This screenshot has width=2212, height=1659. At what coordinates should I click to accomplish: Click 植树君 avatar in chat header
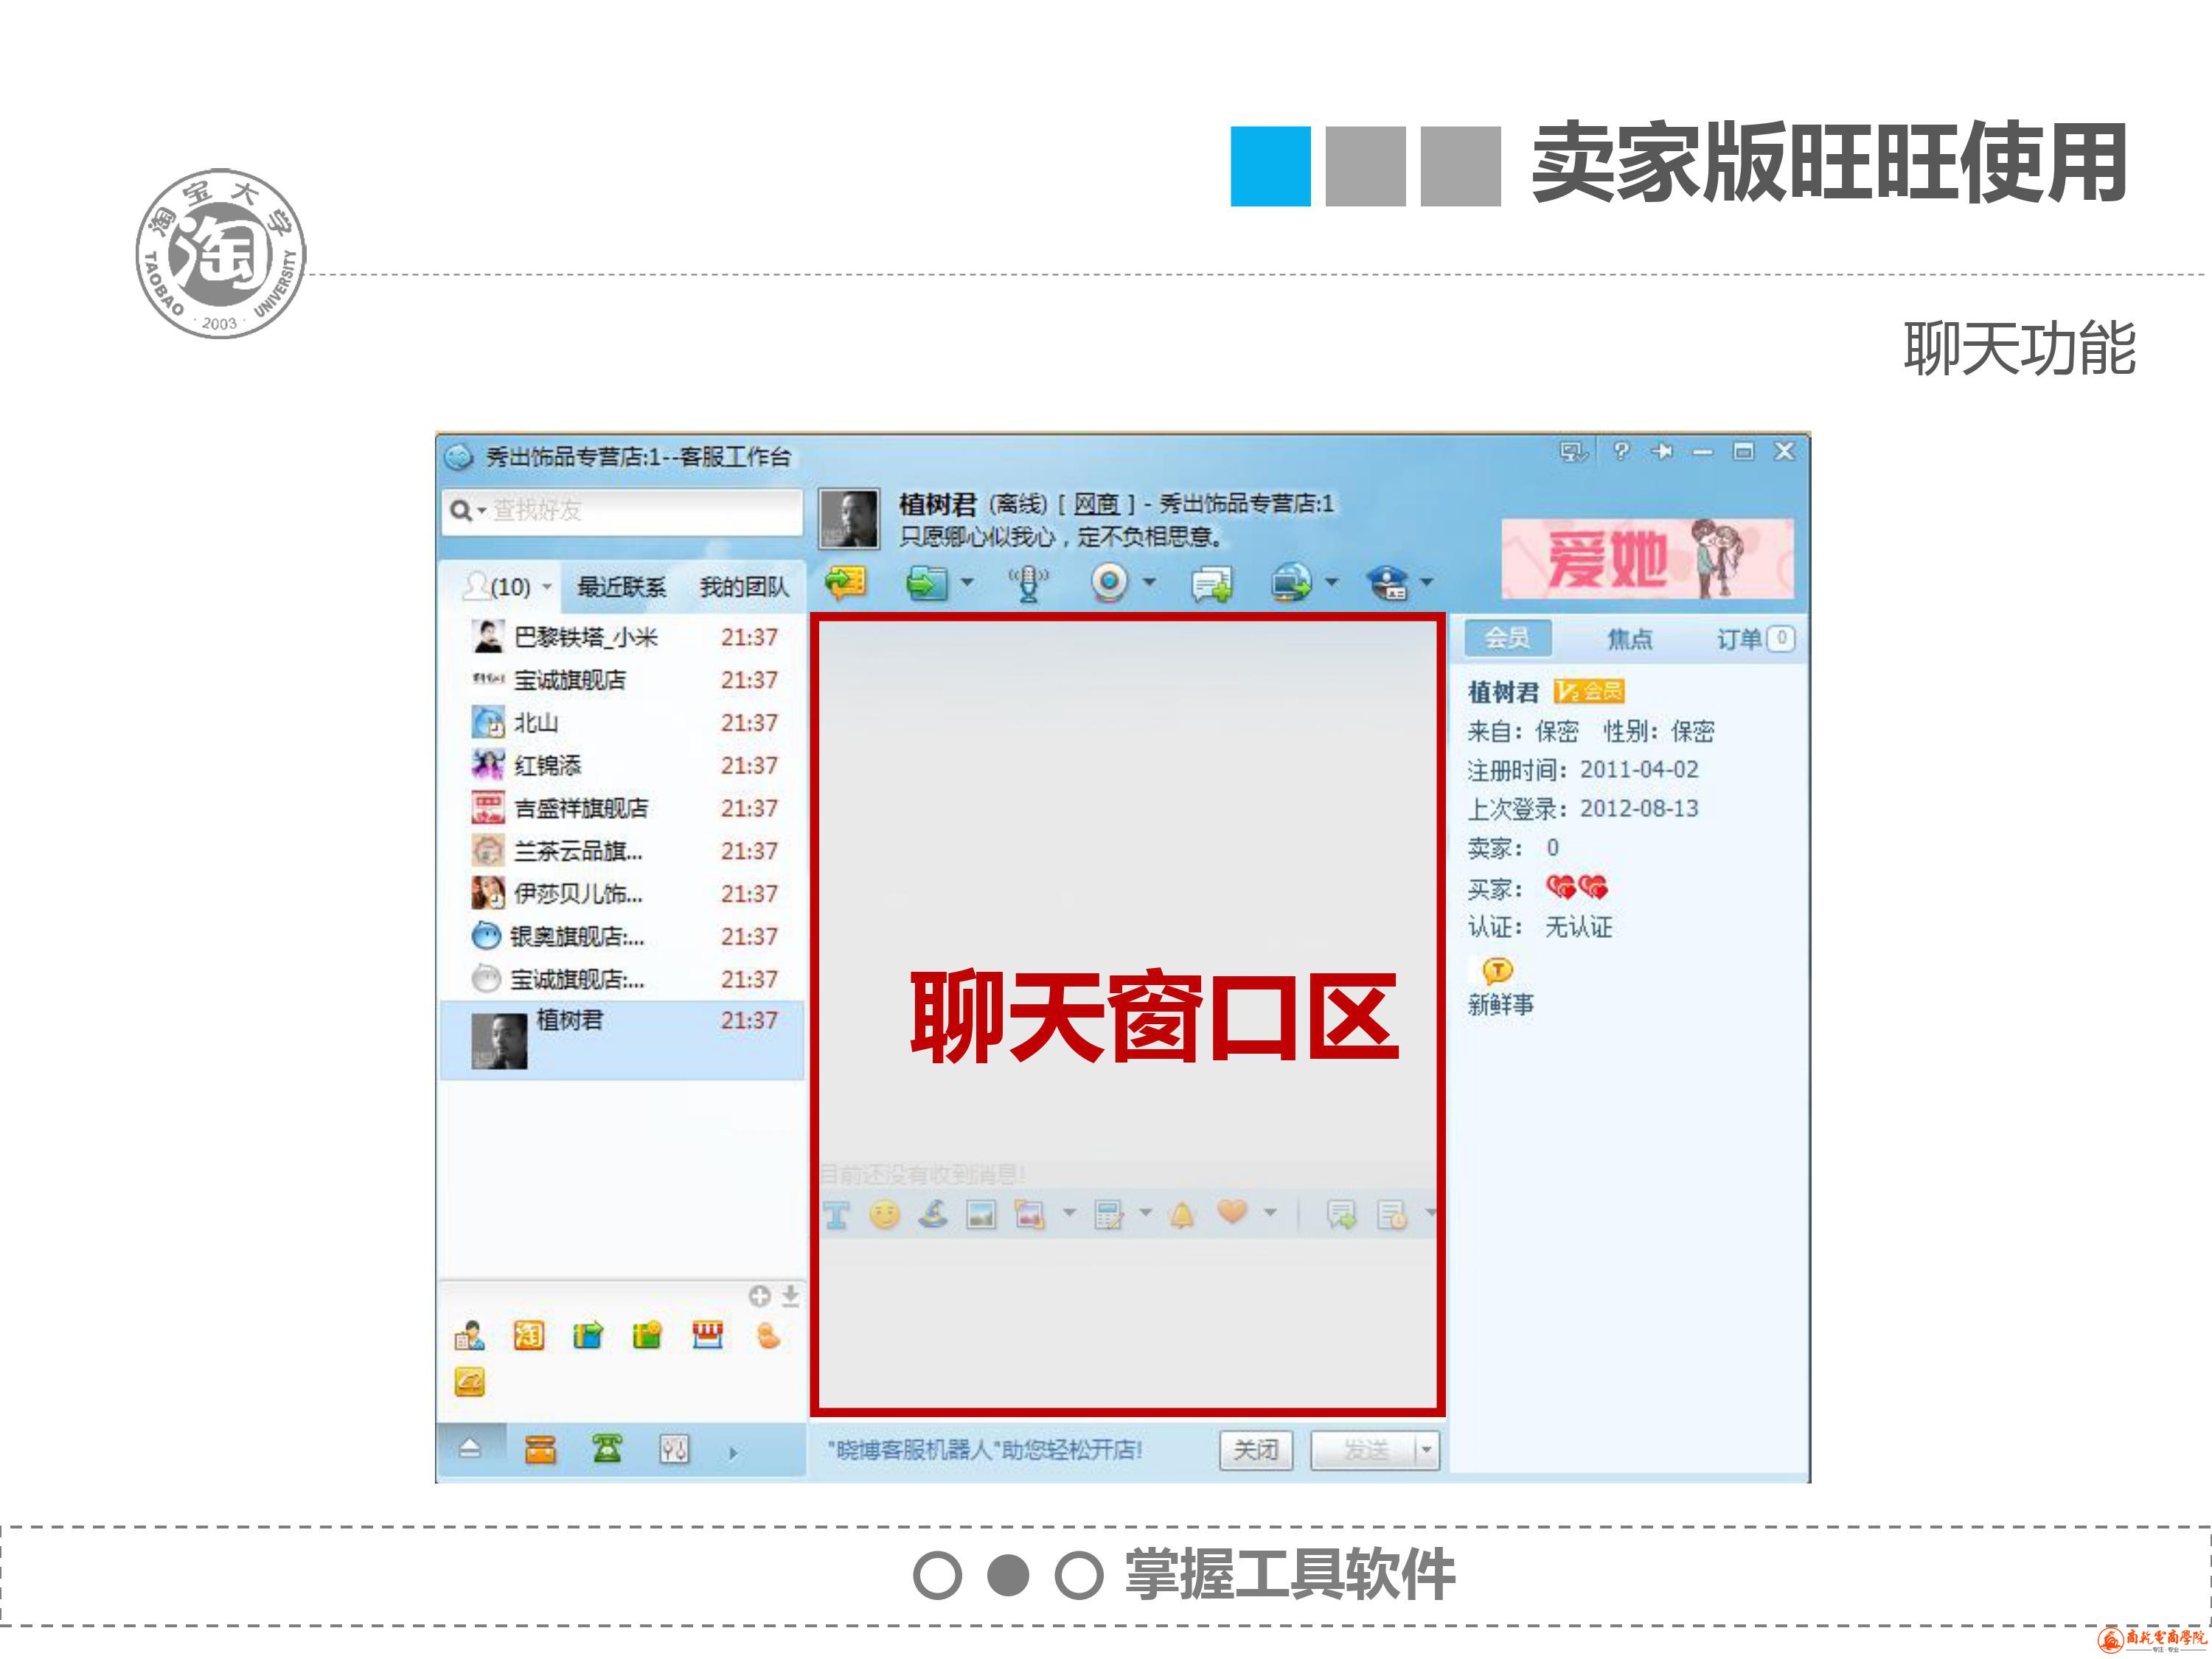[x=849, y=518]
